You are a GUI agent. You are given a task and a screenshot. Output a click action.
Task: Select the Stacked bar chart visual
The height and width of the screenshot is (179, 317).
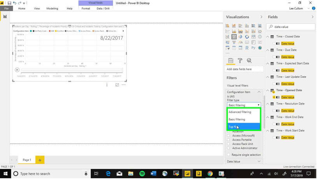(228, 26)
